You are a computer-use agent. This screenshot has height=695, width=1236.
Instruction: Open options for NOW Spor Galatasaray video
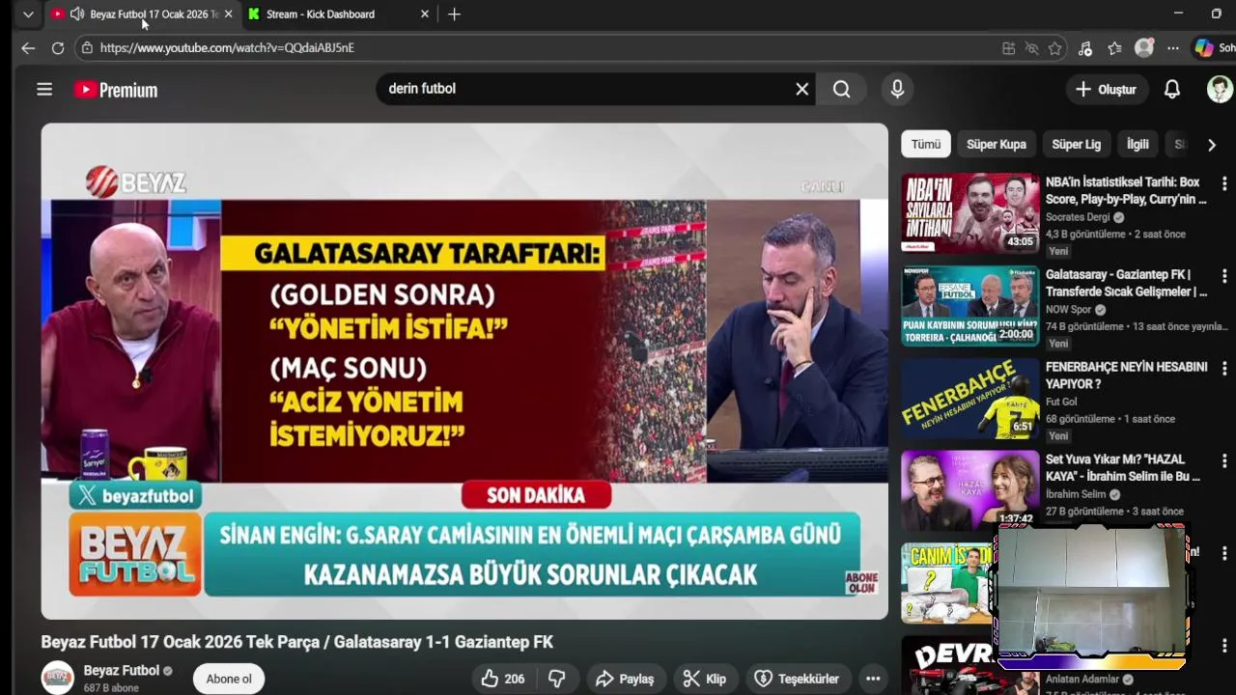point(1223,276)
